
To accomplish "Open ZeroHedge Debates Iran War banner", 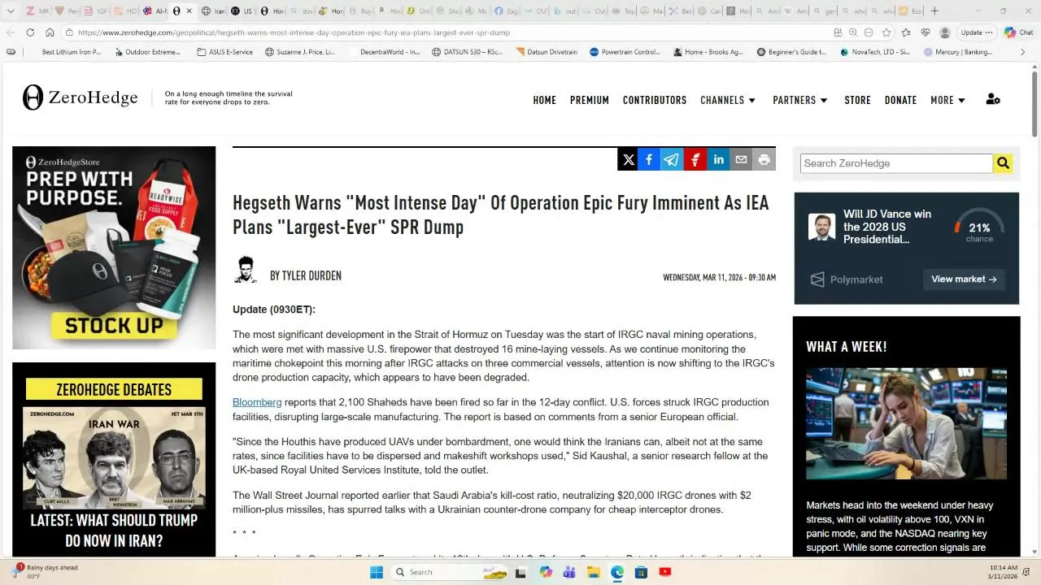I will 114,460.
